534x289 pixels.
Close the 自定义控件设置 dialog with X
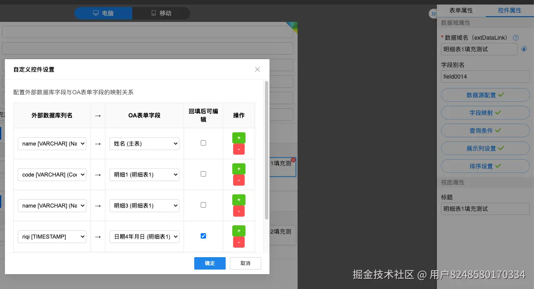(257, 69)
